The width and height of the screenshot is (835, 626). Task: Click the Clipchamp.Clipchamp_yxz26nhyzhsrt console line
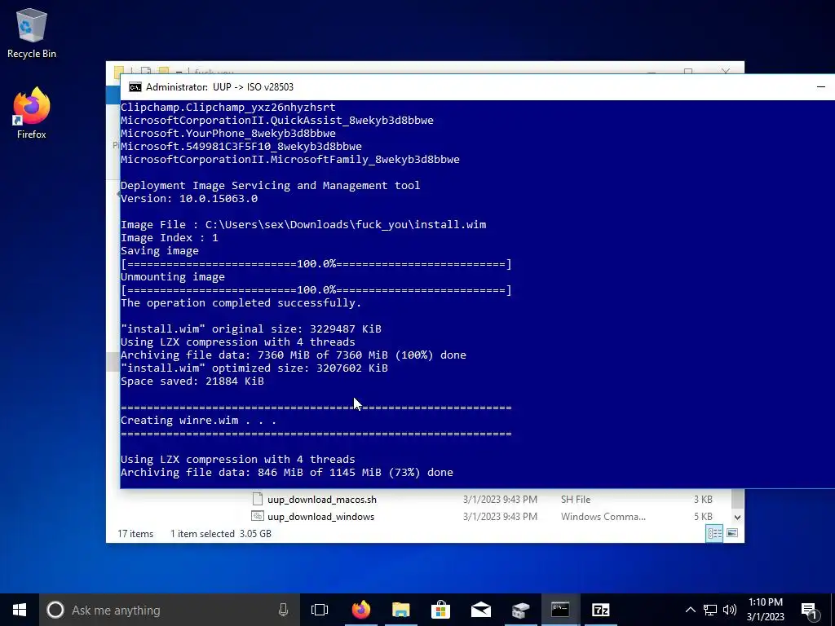click(x=228, y=107)
